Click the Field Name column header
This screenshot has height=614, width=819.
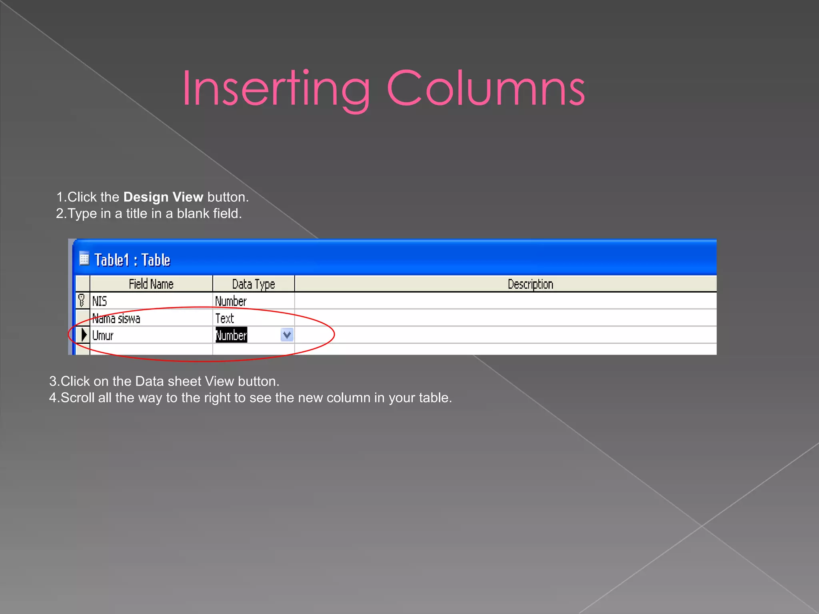[x=151, y=284]
